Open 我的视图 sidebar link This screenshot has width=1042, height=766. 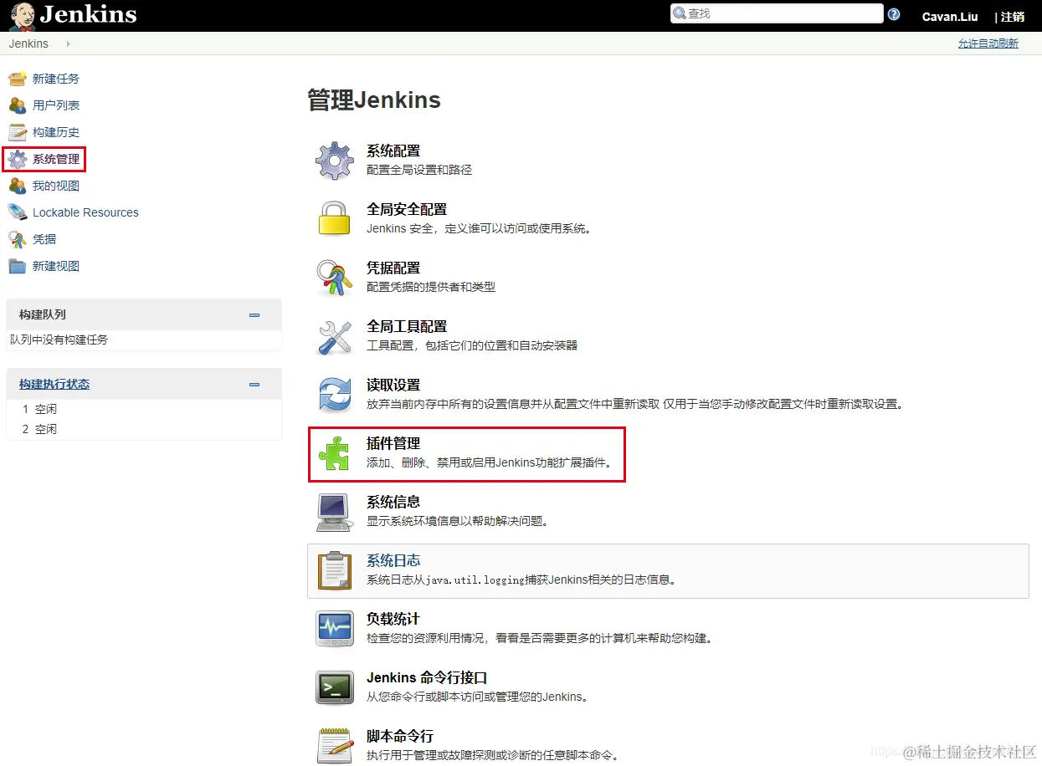pos(56,186)
